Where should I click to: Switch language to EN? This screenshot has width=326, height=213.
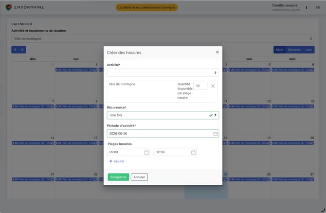pyautogui.click(x=318, y=7)
